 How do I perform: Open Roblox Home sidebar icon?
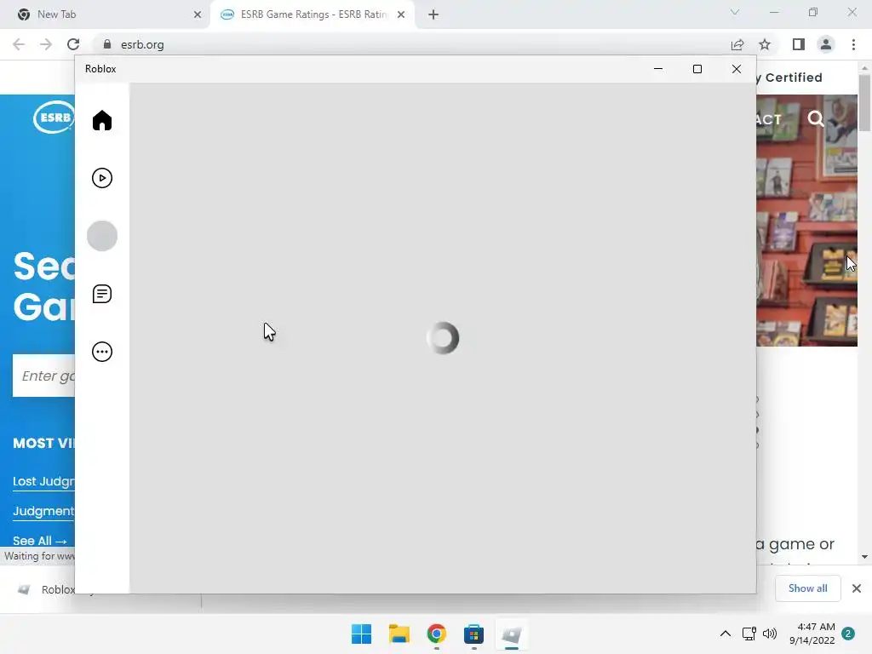click(102, 120)
